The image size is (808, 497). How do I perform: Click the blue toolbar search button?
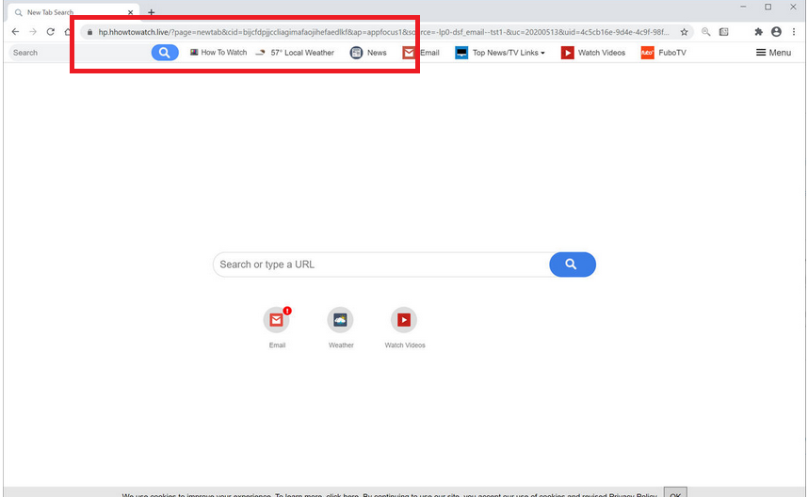pos(164,53)
